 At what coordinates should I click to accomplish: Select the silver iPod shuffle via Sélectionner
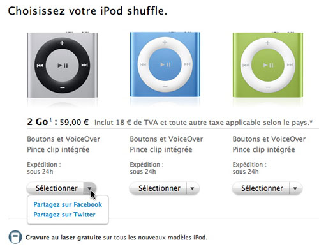pos(56,188)
